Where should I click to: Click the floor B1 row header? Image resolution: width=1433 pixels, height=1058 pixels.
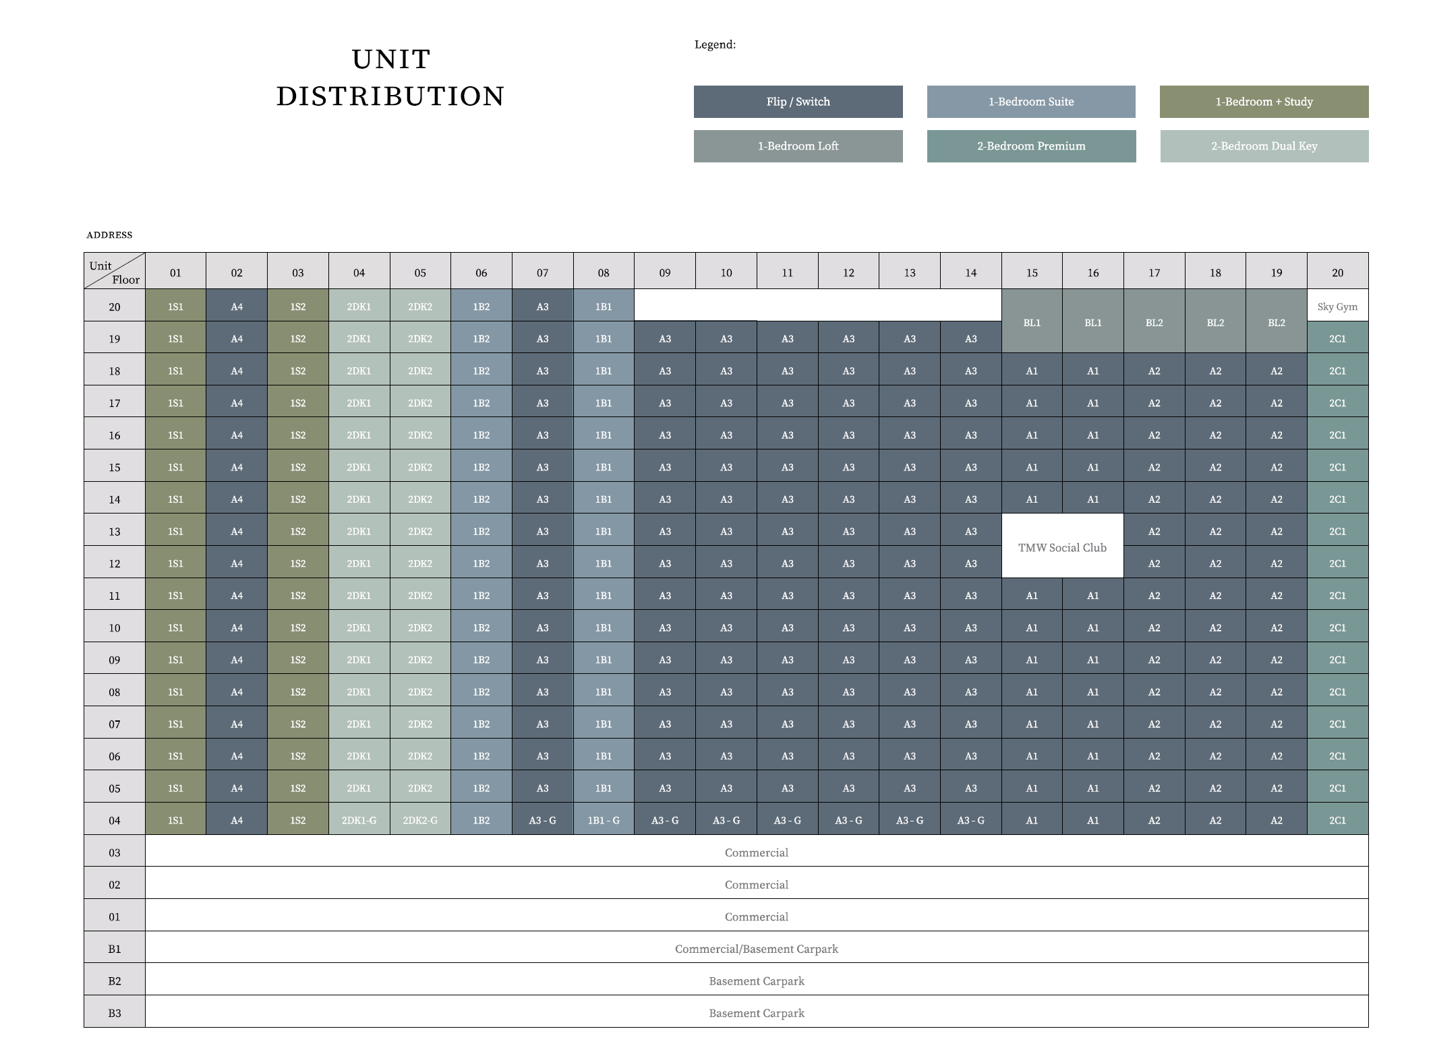coord(115,949)
